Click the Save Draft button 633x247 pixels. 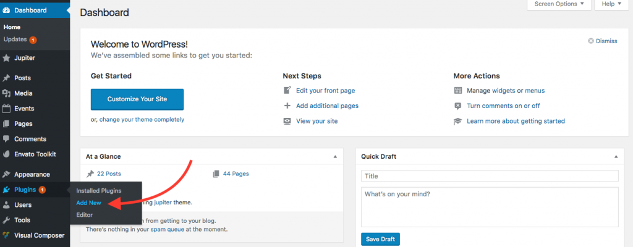point(380,239)
